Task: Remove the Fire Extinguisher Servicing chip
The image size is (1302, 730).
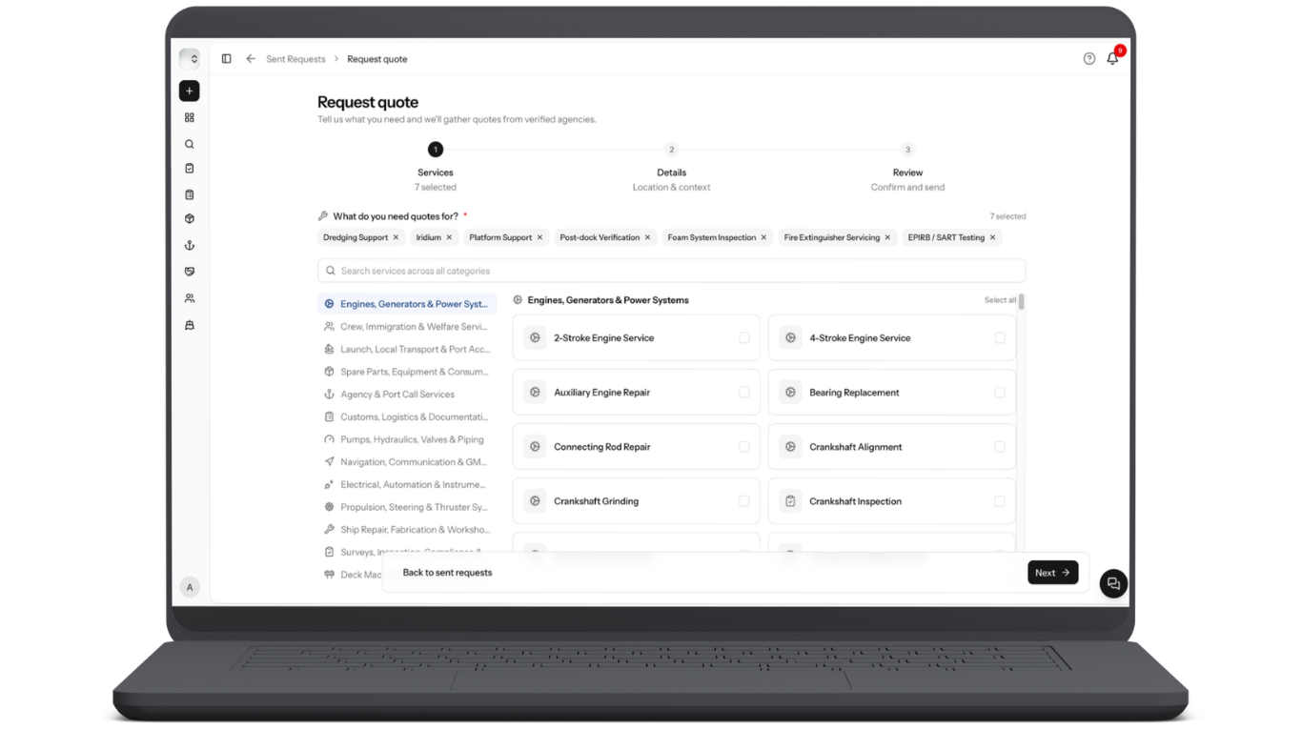Action: point(887,237)
